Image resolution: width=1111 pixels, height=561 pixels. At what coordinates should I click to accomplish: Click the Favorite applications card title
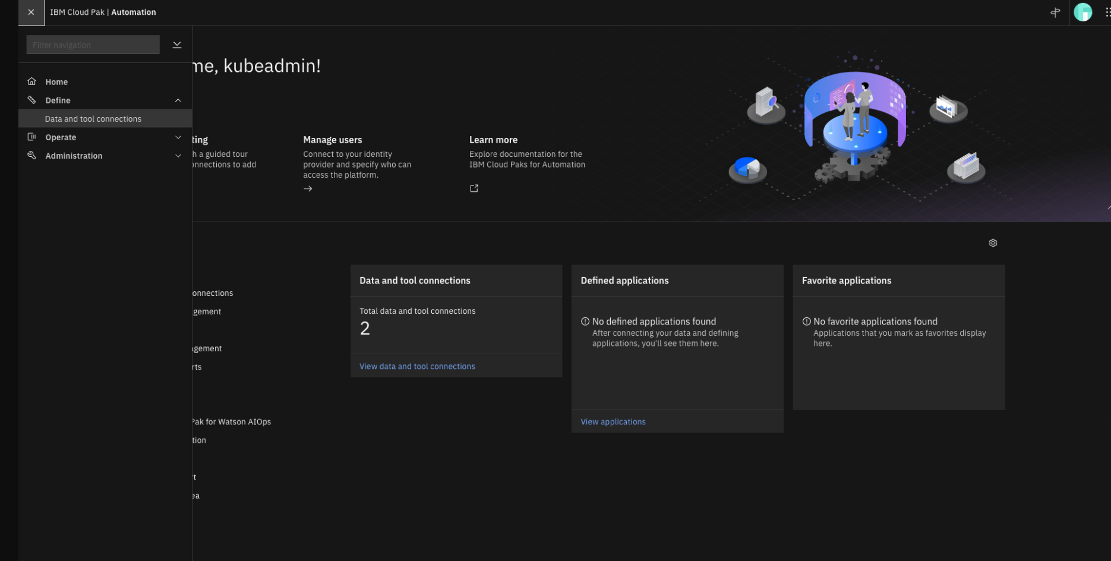[x=847, y=280]
